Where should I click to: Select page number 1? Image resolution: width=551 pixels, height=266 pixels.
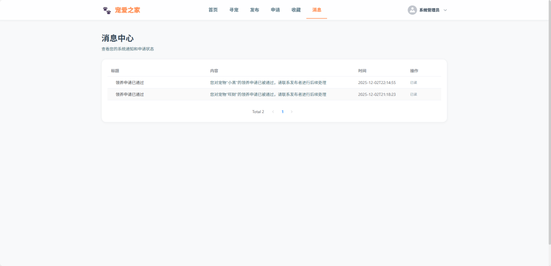(283, 112)
